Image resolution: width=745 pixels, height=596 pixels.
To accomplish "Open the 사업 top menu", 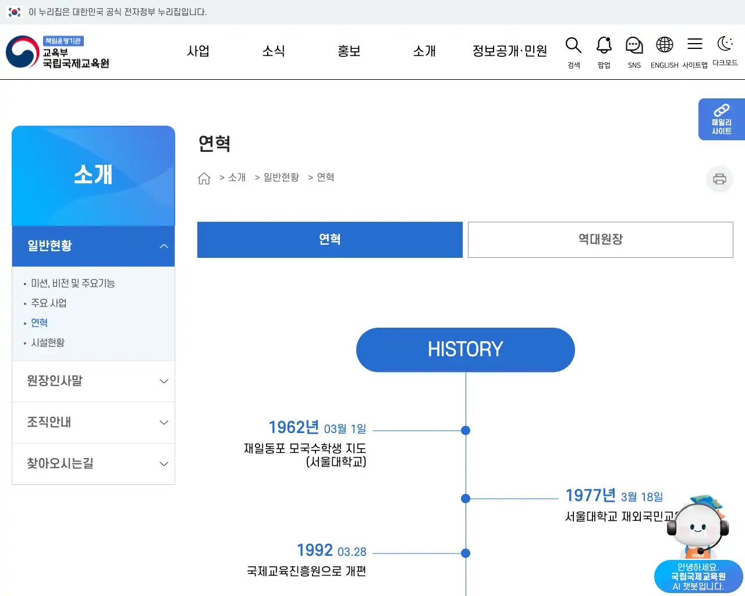I will coord(198,51).
